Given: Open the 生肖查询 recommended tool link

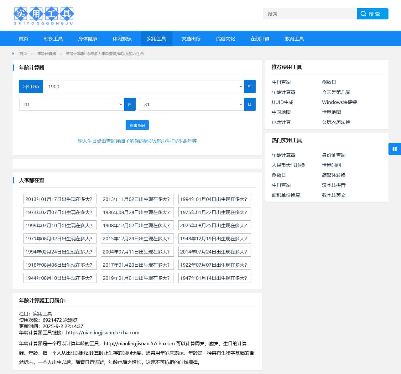Looking at the screenshot, I should [x=281, y=82].
